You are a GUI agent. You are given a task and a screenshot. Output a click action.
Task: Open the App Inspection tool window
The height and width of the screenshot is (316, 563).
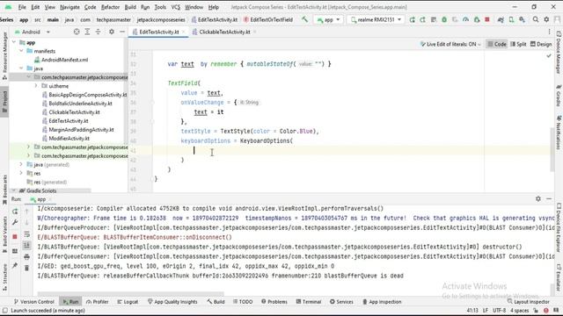coord(381,302)
